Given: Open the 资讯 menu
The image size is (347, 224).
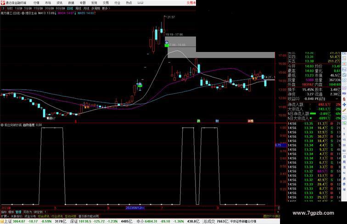Looking at the screenshot, I should coord(59,3).
